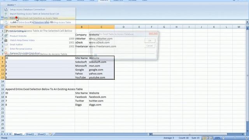This screenshot has width=249, height=140.
Task: Click OK in the faded export dialog
Action: point(149,41)
